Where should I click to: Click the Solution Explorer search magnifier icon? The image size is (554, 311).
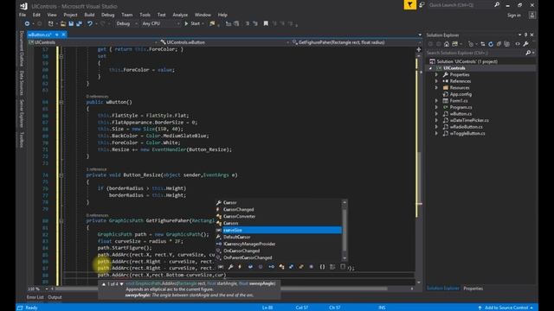(x=528, y=53)
